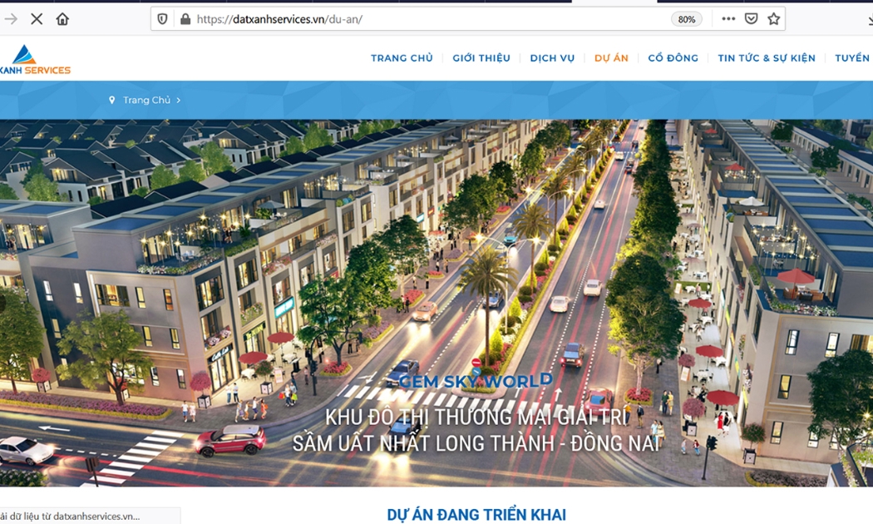Click the Trang Chủ breadcrumb link
Image resolution: width=873 pixels, height=524 pixels.
click(x=147, y=101)
